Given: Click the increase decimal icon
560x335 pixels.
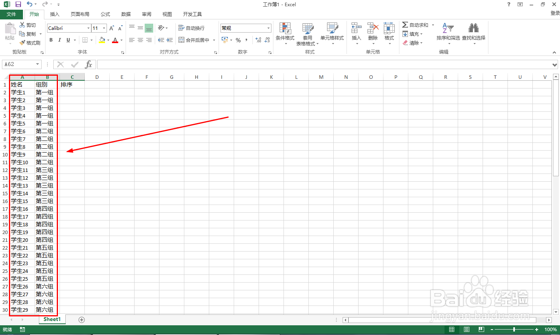Looking at the screenshot, I should (x=258, y=40).
